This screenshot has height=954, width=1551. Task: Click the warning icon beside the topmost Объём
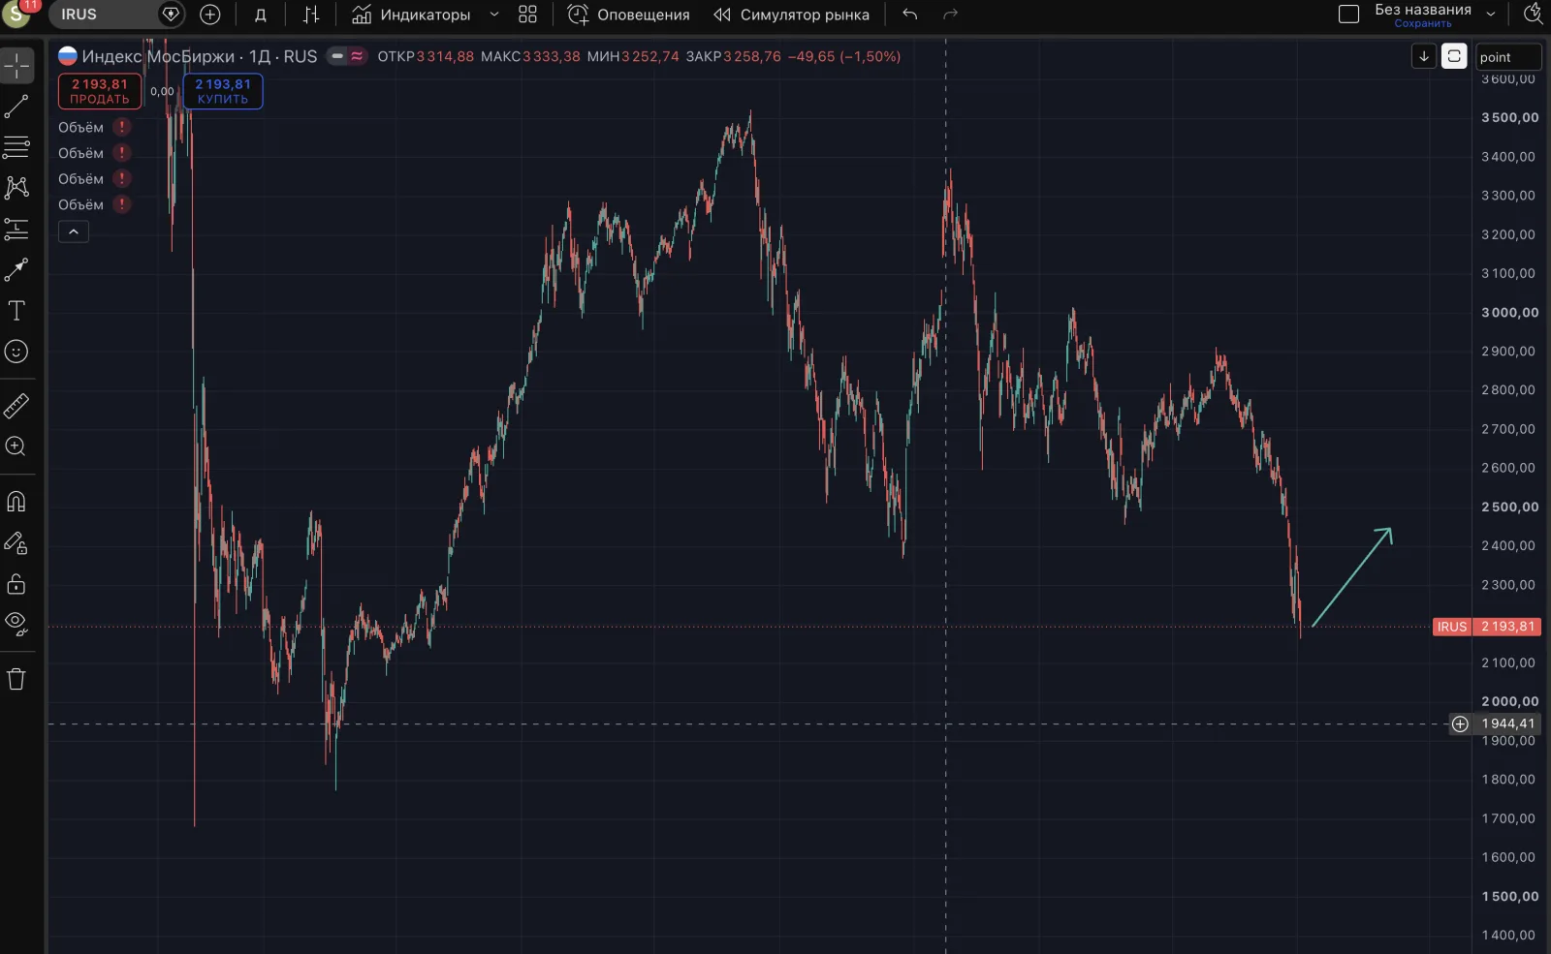(122, 127)
